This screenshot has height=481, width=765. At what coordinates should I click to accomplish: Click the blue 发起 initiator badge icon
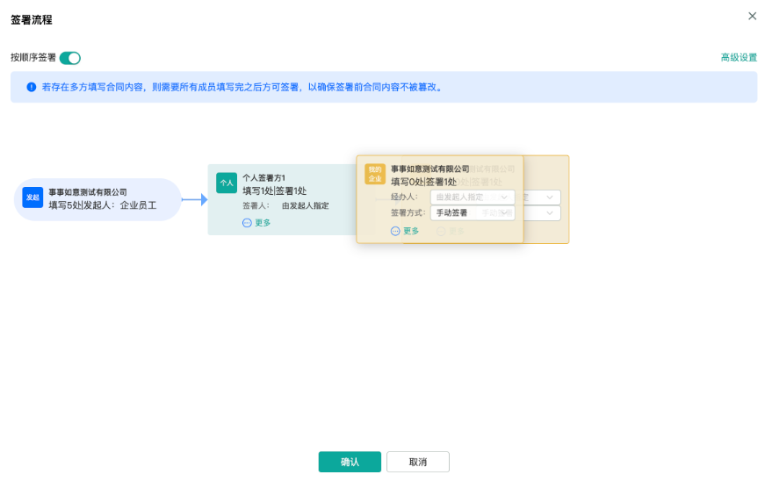pyautogui.click(x=32, y=197)
